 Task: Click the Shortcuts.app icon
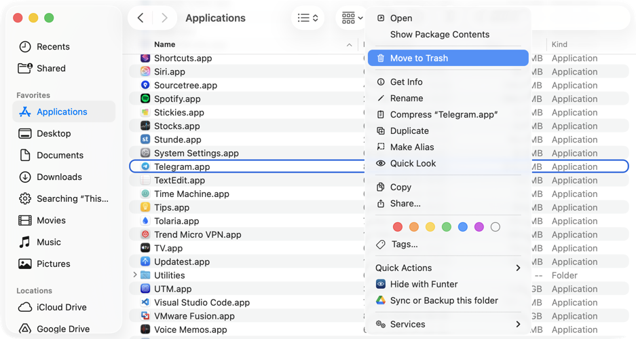pos(145,58)
